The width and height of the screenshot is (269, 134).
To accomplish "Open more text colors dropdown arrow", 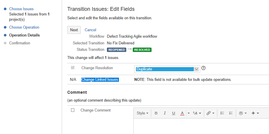I will [189, 113].
